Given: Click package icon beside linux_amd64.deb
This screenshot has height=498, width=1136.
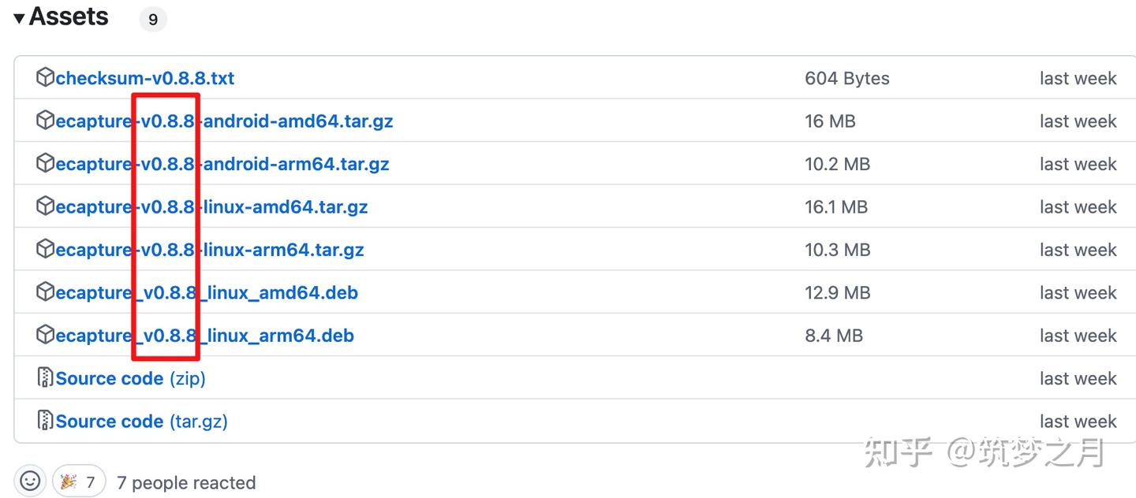Looking at the screenshot, I should click(x=45, y=292).
